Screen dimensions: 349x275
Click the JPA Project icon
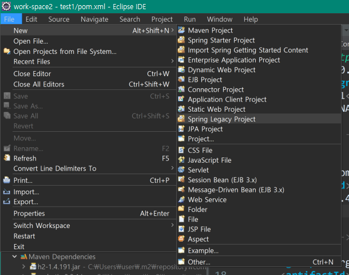point(181,129)
